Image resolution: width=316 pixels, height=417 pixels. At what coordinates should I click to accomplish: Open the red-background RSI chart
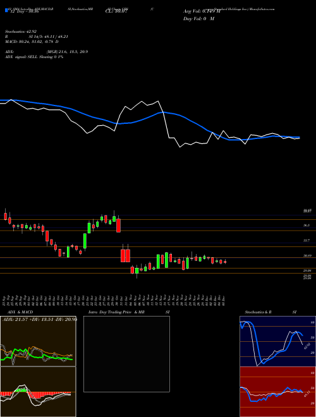(277, 392)
